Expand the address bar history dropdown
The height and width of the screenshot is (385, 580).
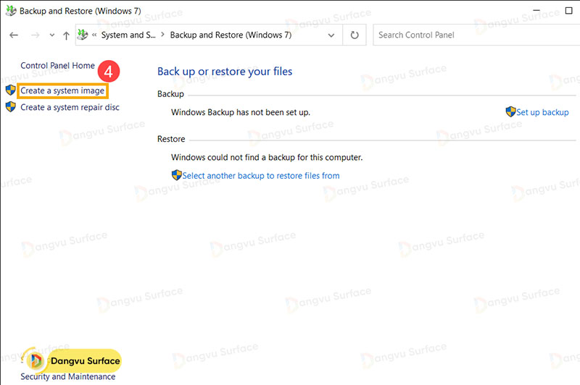point(331,35)
